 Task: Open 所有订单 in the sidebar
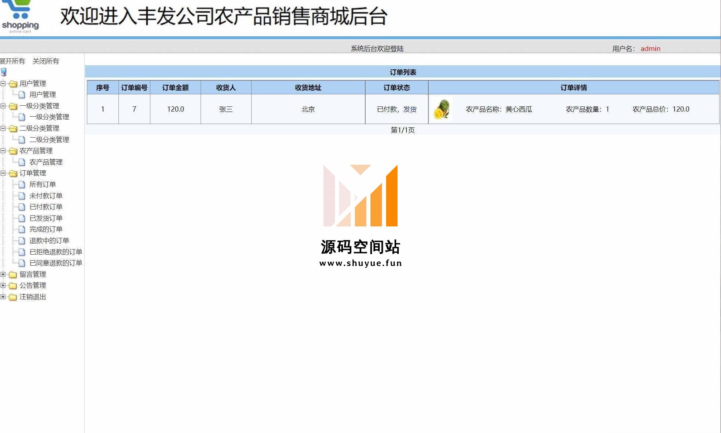coord(43,185)
